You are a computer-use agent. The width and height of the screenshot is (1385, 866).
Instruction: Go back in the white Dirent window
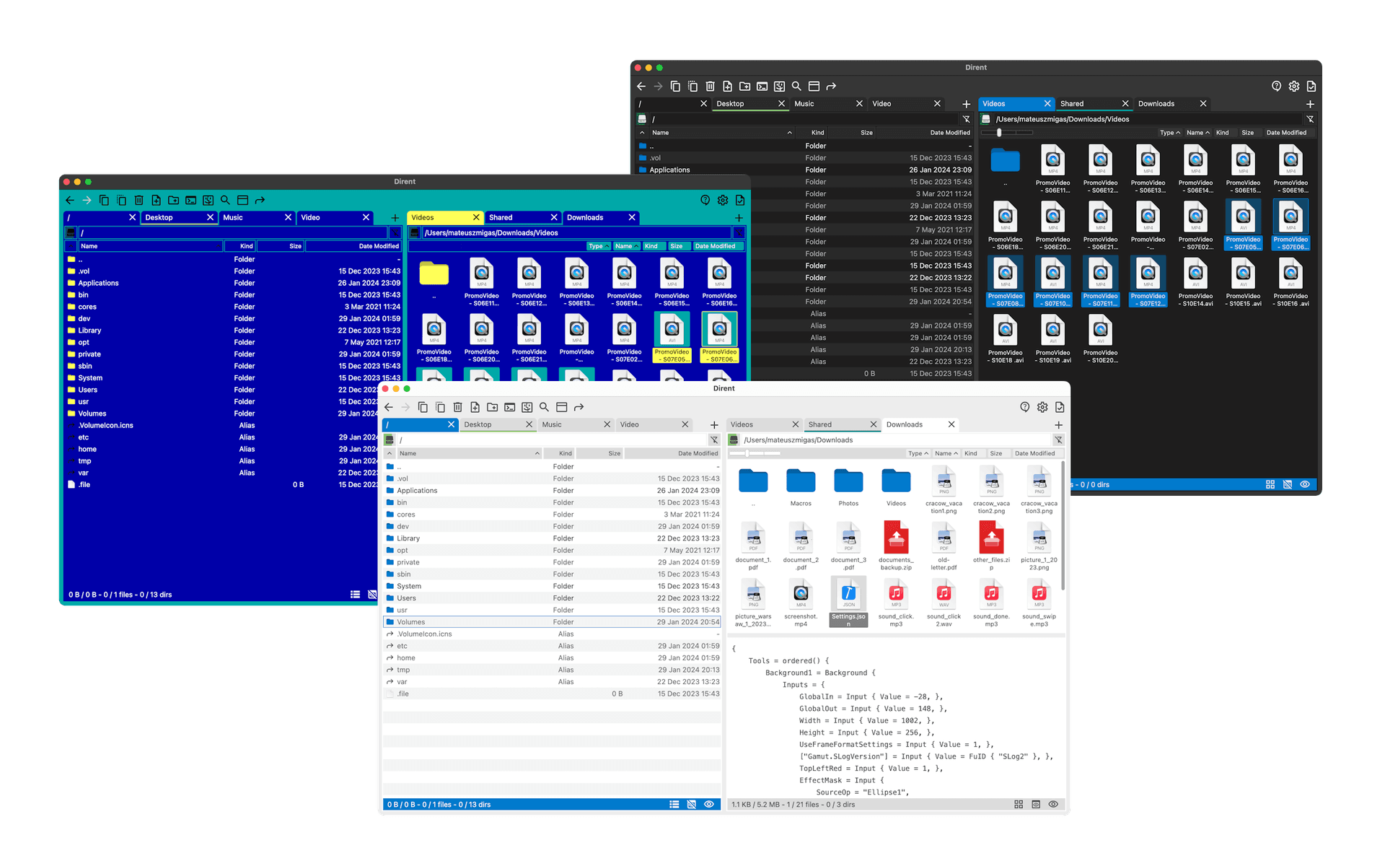pos(389,408)
